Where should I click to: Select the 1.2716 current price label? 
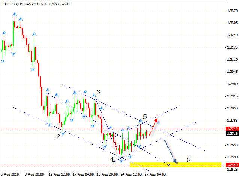coord(232,134)
